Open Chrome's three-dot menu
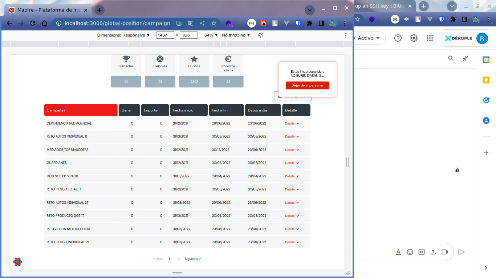This screenshot has width=496, height=278. (345, 23)
